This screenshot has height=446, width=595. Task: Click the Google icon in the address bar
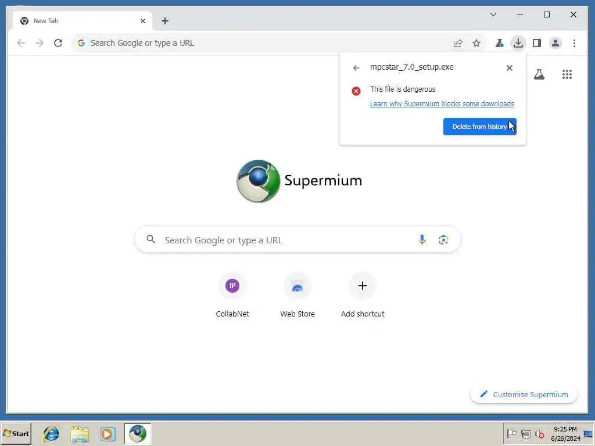81,43
